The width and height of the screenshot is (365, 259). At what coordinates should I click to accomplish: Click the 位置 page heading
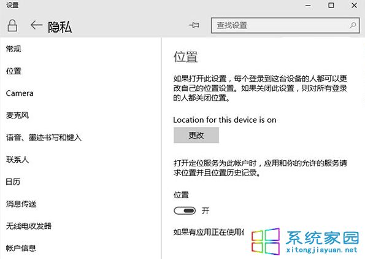point(185,57)
